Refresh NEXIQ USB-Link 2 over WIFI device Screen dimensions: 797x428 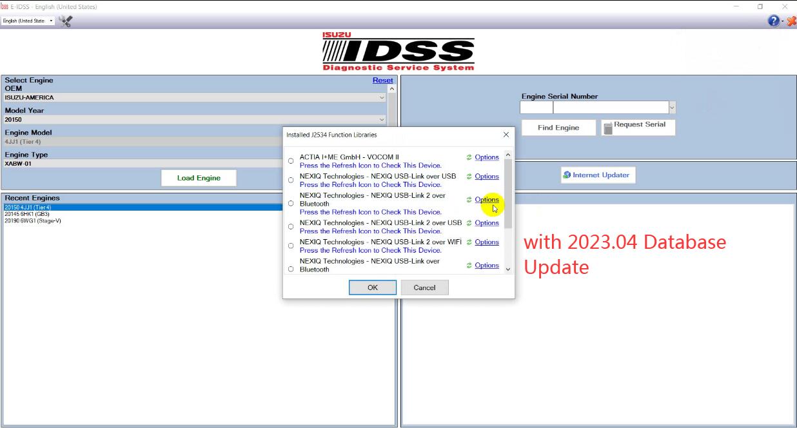469,242
